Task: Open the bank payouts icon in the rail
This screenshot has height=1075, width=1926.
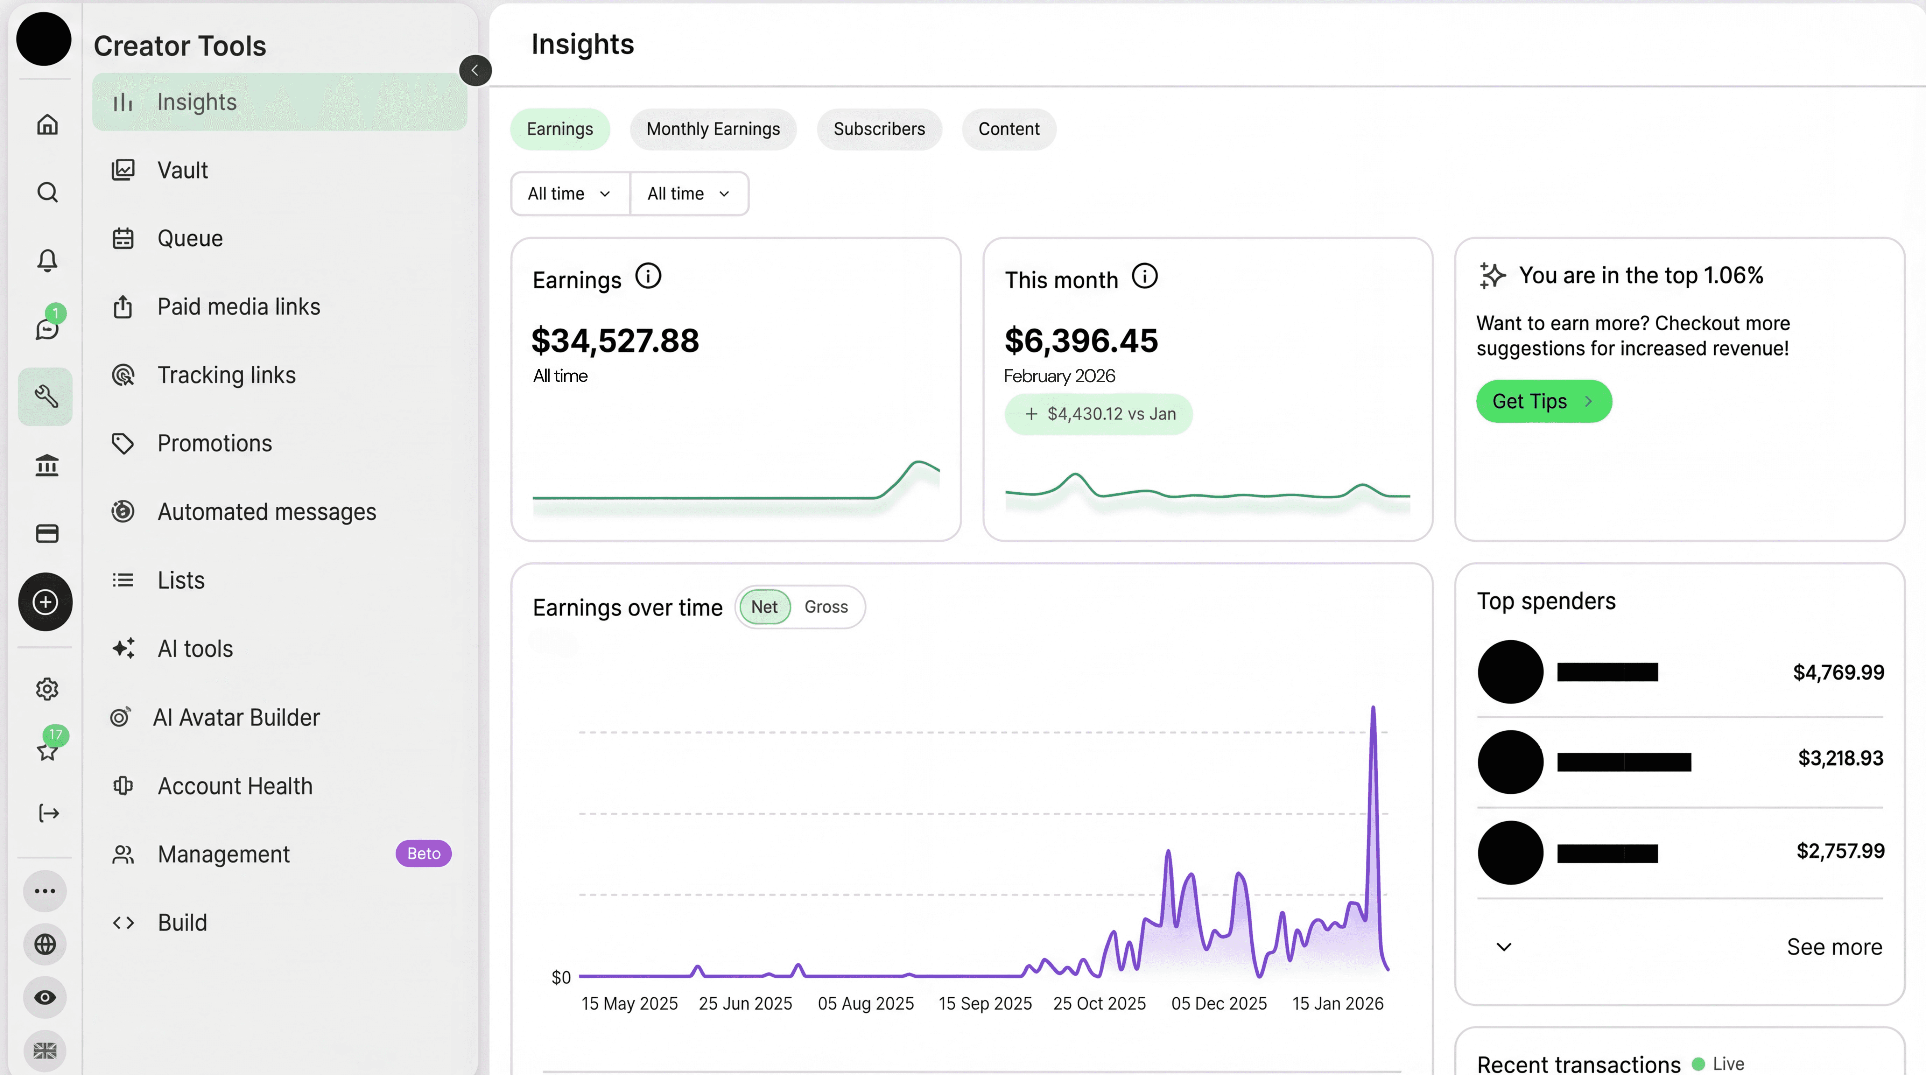Action: click(x=46, y=465)
